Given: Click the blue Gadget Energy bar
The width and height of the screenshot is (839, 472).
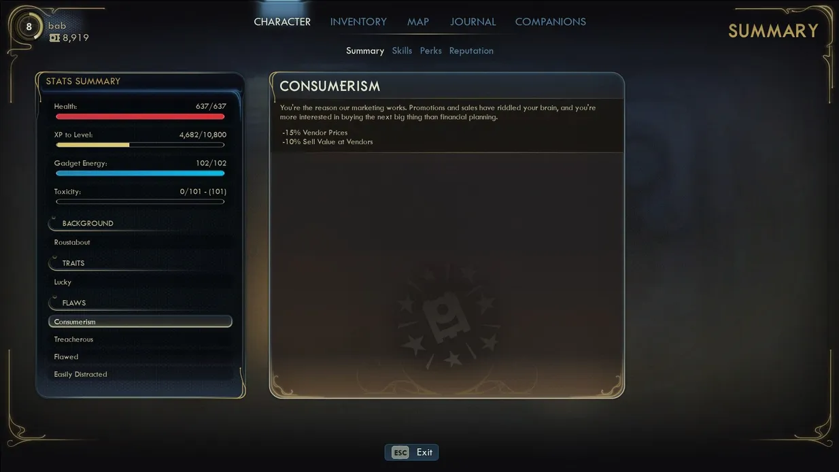Looking at the screenshot, I should pos(140,173).
